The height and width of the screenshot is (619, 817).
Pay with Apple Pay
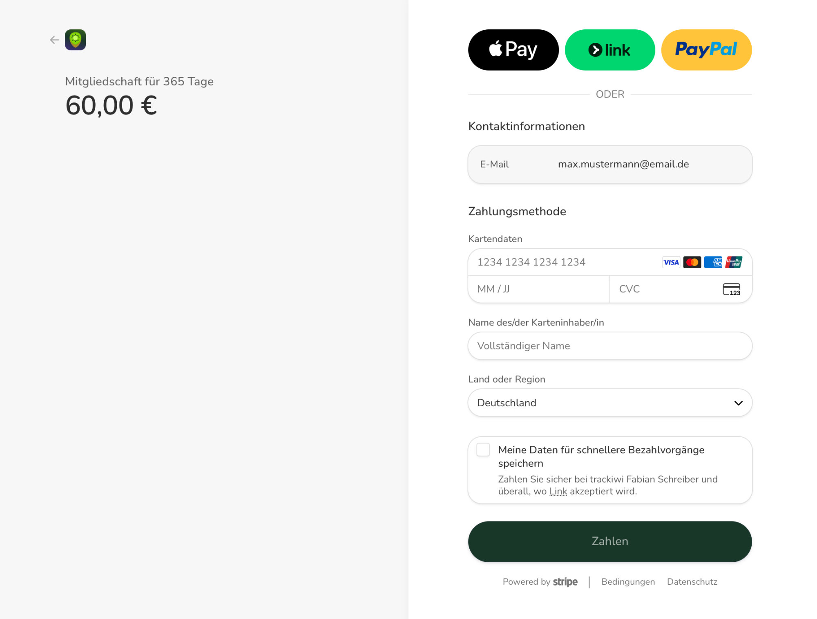513,50
